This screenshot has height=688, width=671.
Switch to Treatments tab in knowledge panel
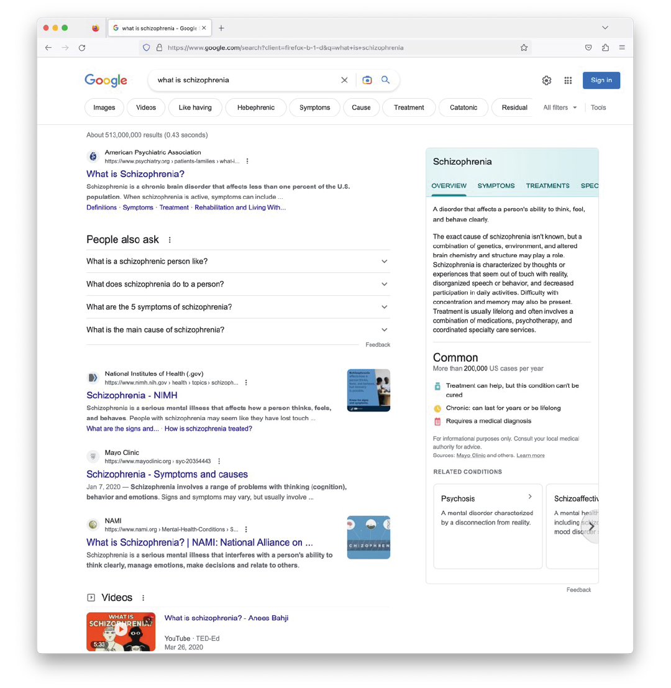[547, 186]
